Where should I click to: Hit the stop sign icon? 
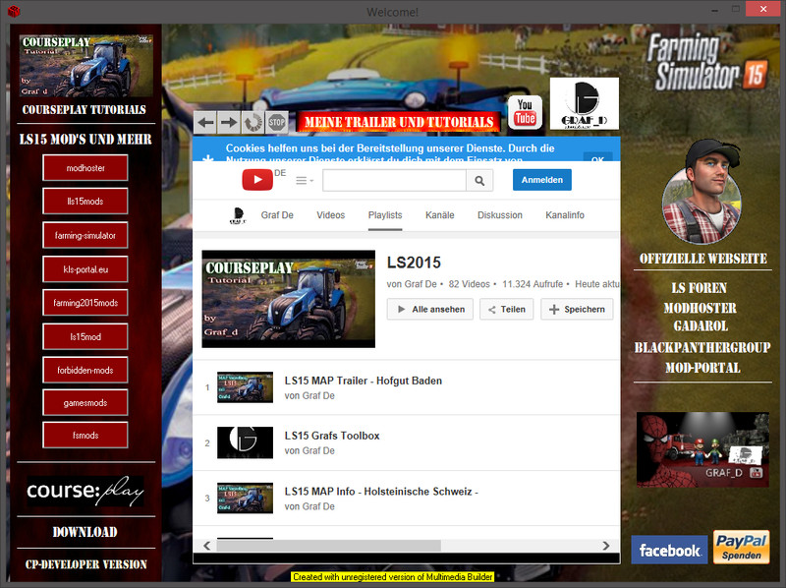(x=277, y=123)
